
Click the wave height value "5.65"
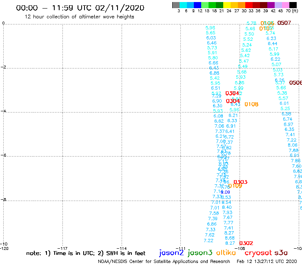211,33
